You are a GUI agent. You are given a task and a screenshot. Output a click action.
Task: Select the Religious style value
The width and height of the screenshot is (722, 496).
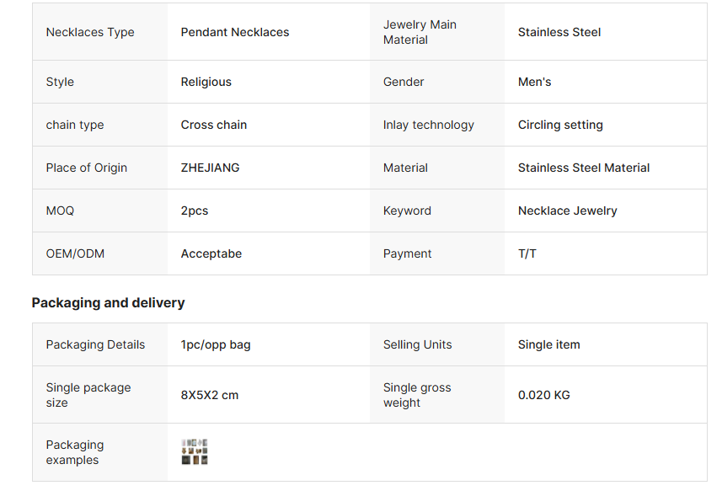click(x=206, y=82)
